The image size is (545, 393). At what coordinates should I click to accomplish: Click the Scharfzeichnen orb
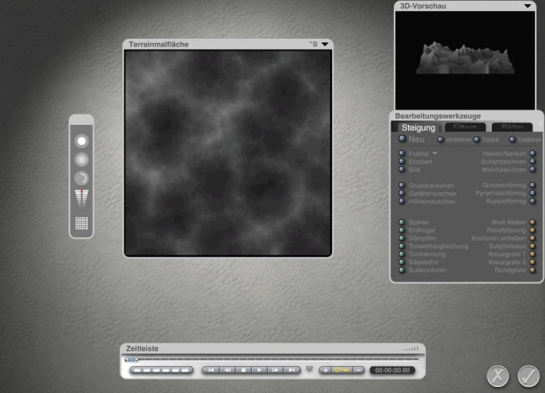point(532,161)
